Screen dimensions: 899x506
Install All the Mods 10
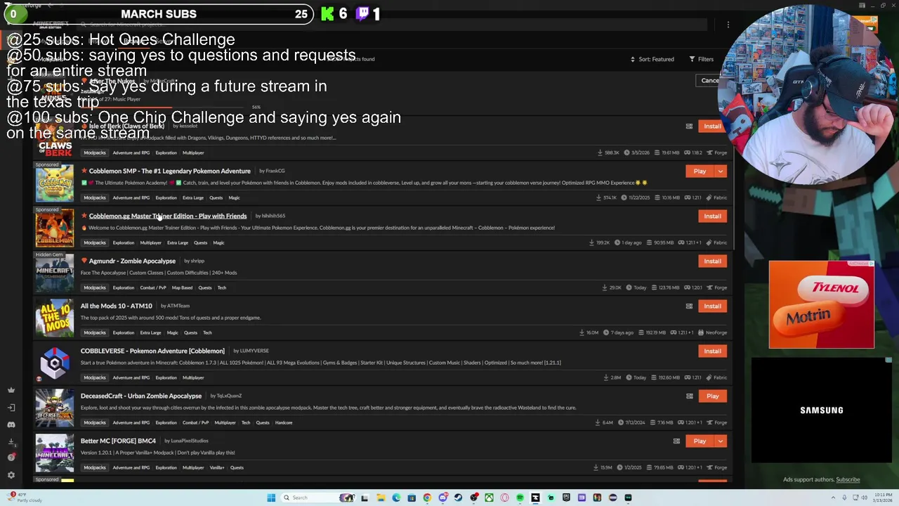(x=712, y=306)
